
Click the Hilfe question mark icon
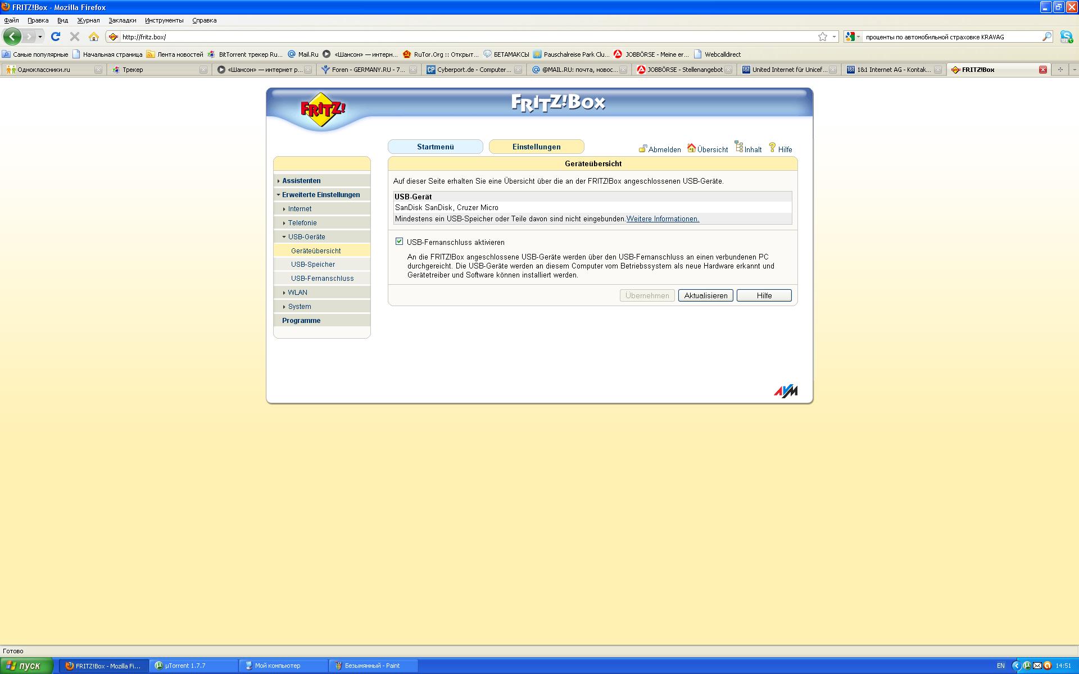point(772,147)
